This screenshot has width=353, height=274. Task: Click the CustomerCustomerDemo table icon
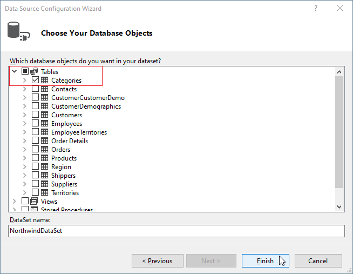[x=45, y=97]
